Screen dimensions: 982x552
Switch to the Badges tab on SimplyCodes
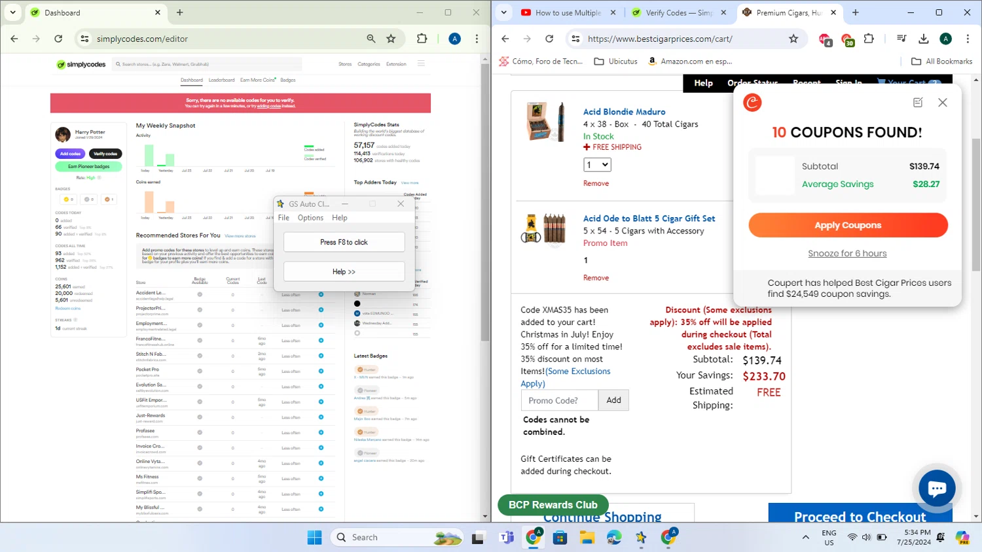point(288,80)
